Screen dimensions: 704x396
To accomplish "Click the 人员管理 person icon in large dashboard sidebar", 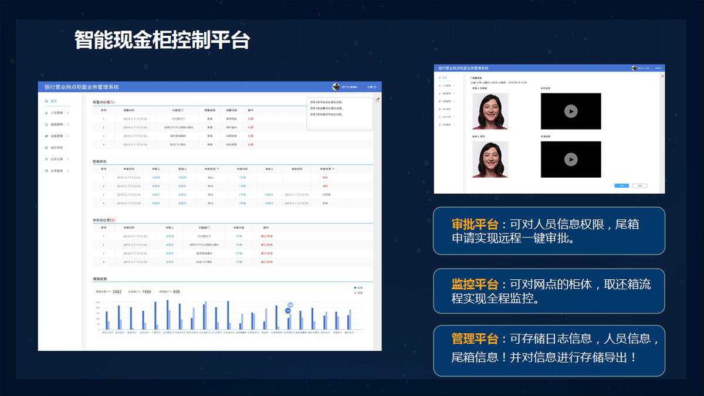I will click(46, 113).
